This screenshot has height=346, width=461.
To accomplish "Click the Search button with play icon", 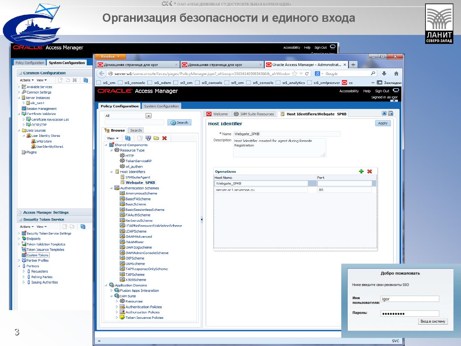I will (180, 122).
